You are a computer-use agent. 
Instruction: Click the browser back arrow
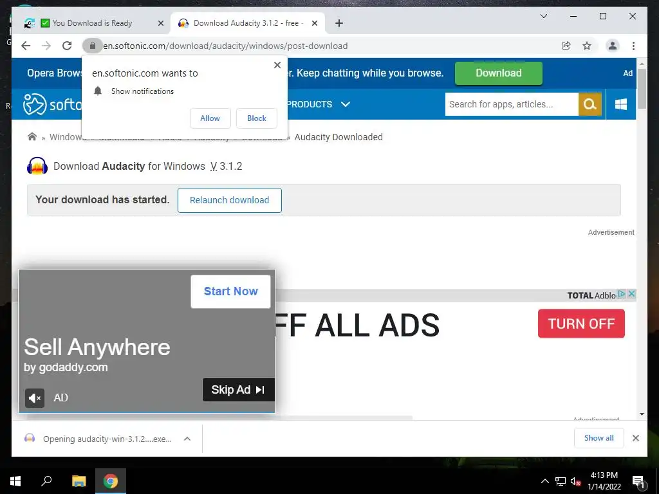[26, 46]
